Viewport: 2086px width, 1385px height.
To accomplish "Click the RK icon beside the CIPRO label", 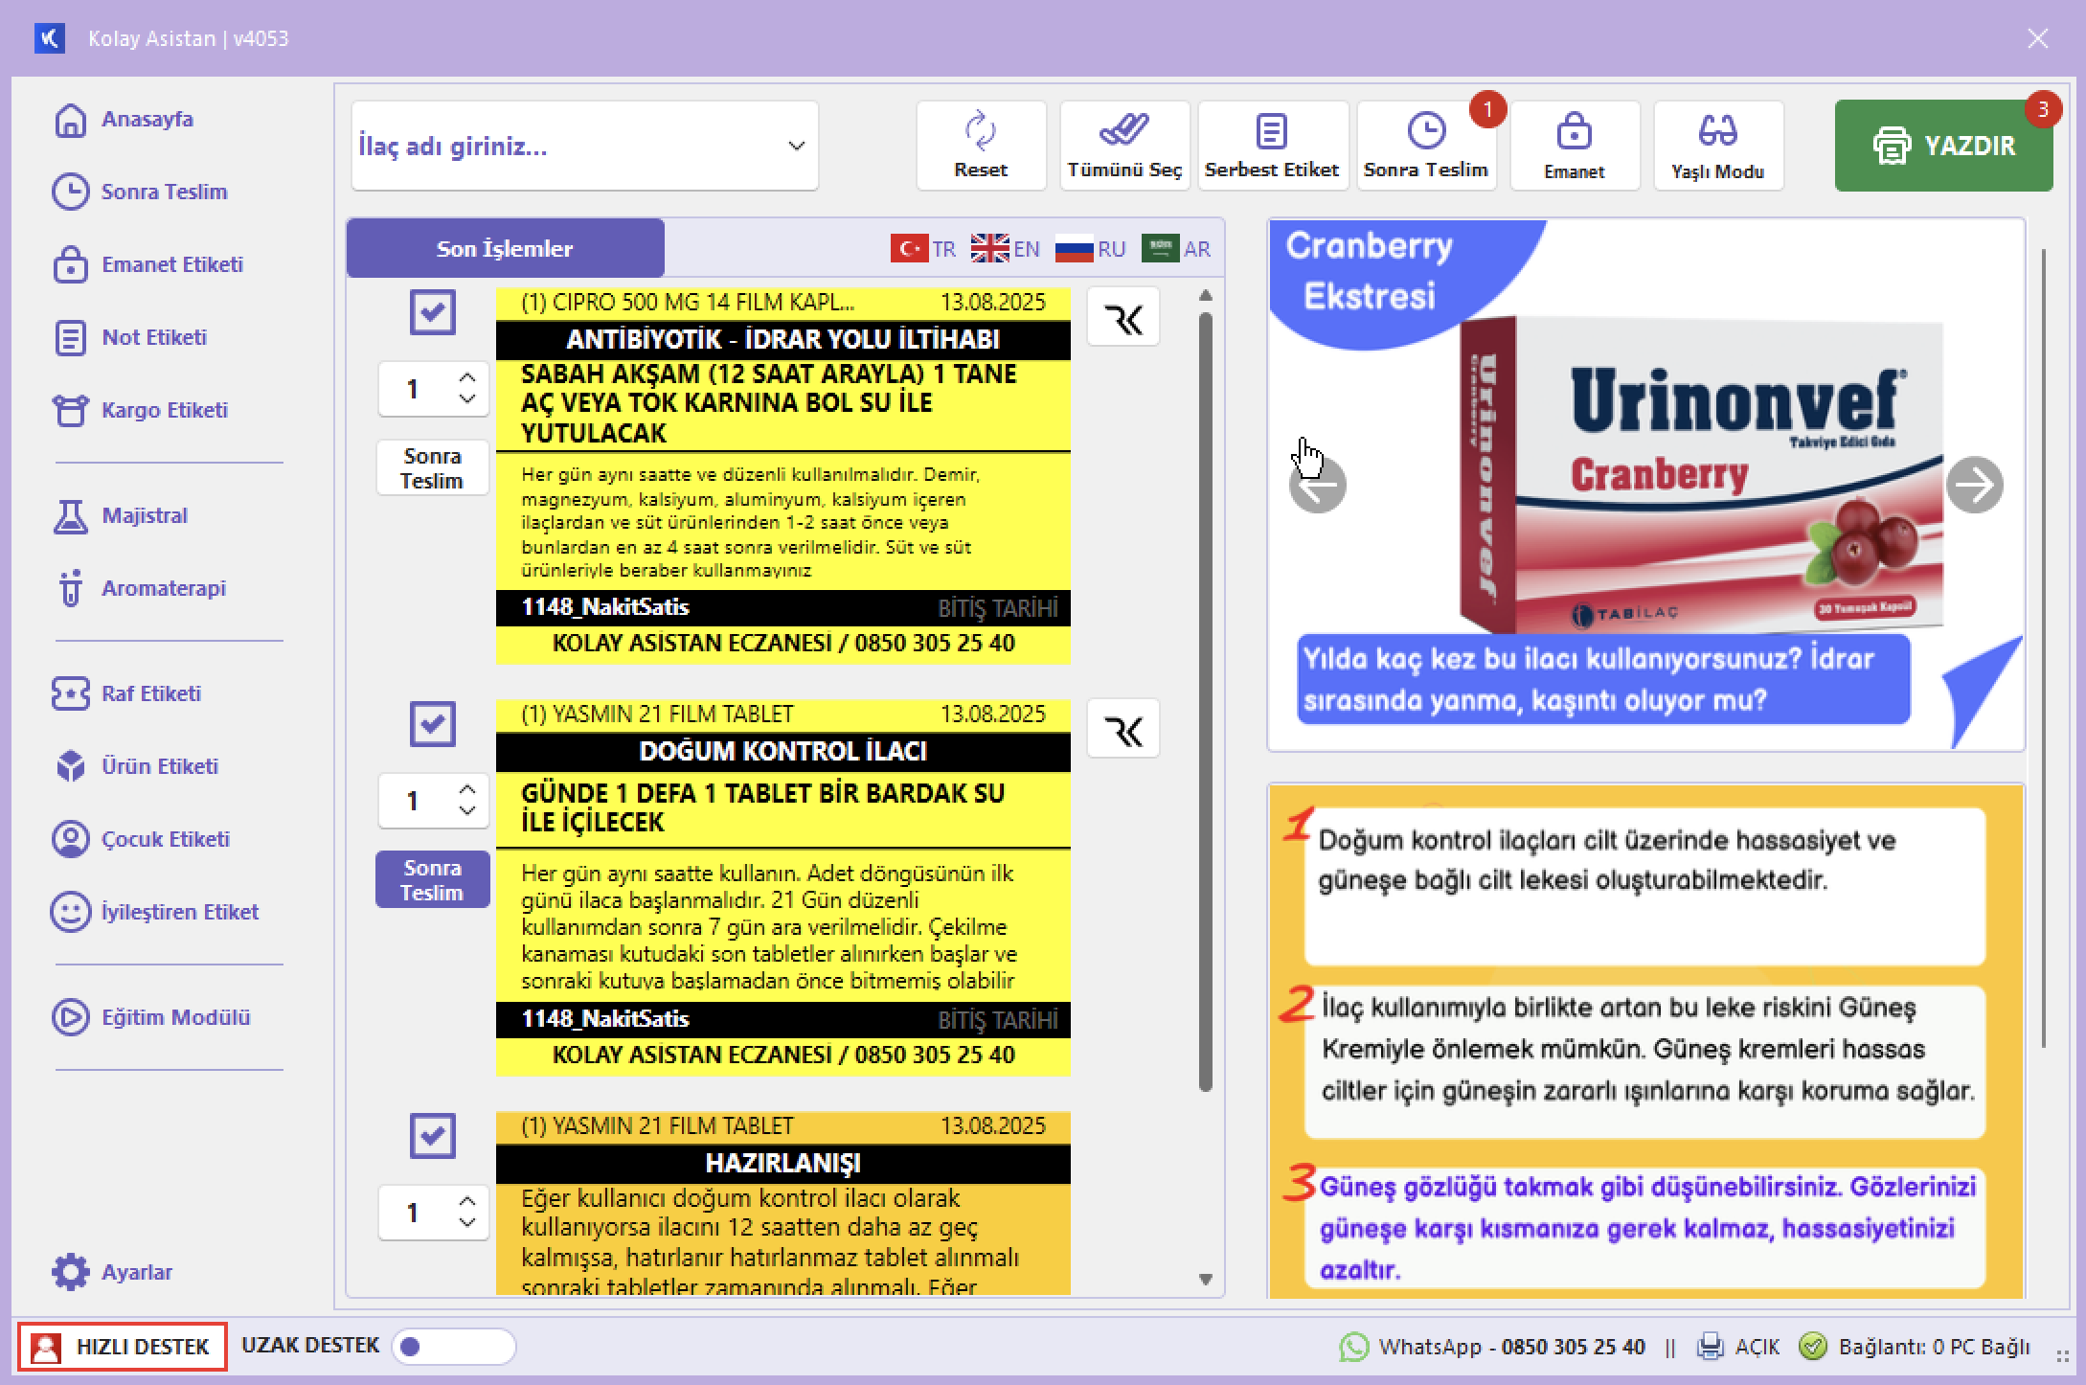I will click(1122, 317).
